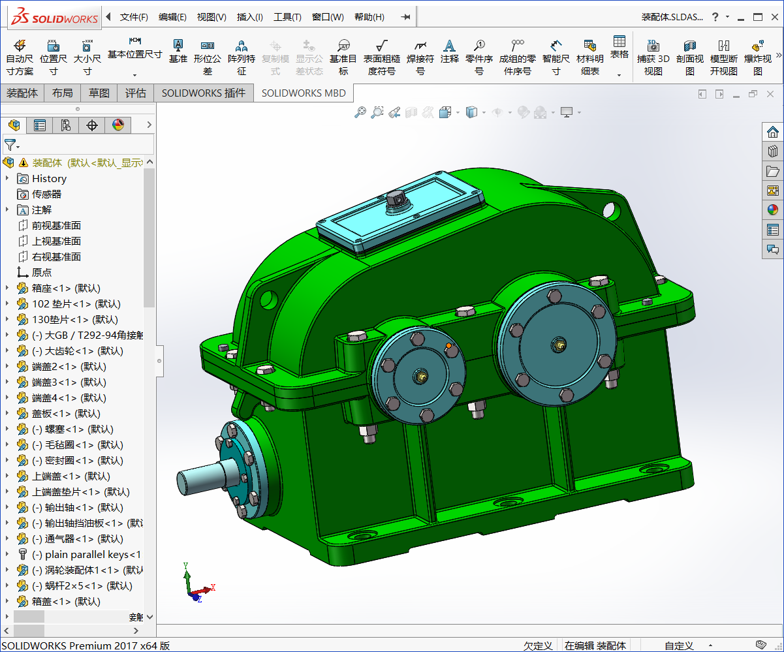Select the 自动尺寸方案 tool
Viewport: 784px width, 652px height.
click(20, 57)
